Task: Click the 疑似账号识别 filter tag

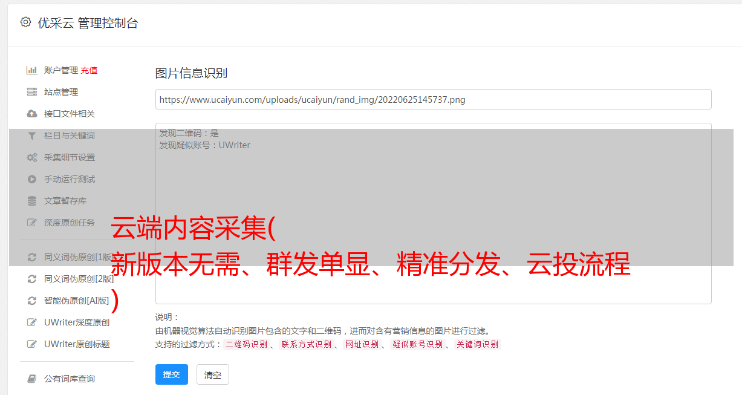Action: coord(417,344)
